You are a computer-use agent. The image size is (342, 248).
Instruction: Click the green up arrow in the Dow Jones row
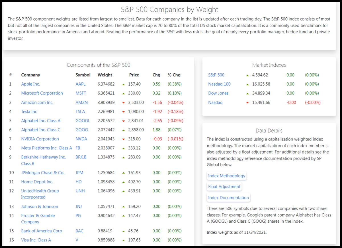tap(247, 94)
